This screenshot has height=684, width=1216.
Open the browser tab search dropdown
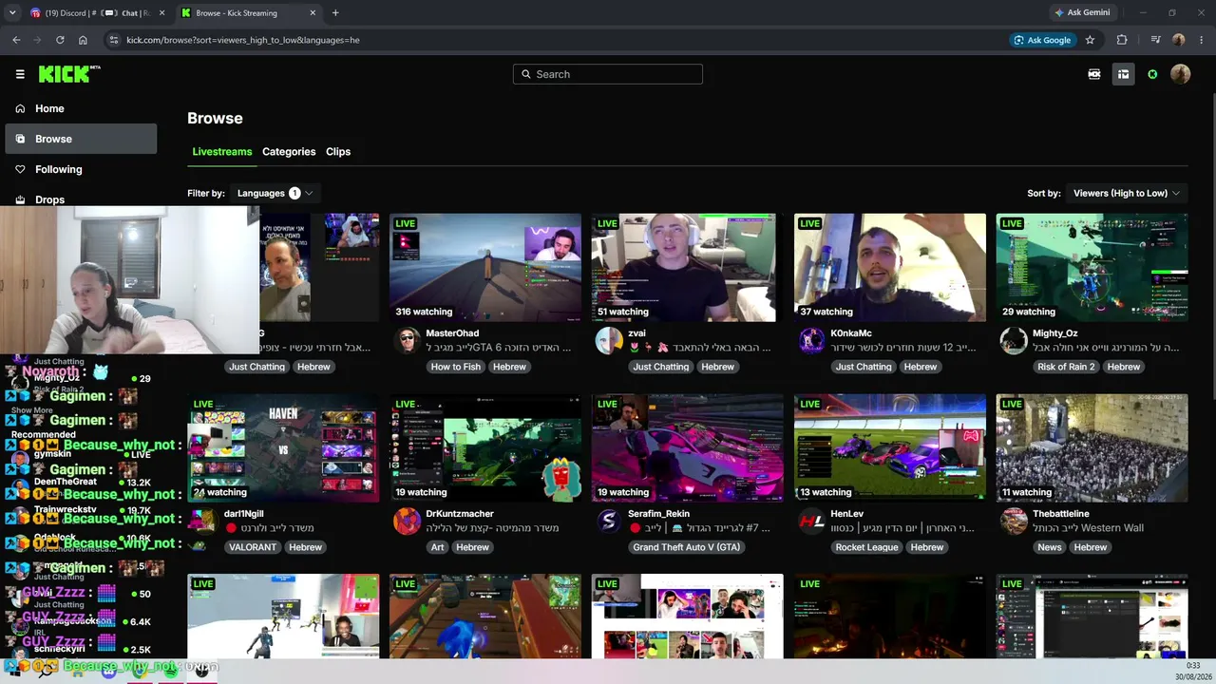tap(12, 13)
